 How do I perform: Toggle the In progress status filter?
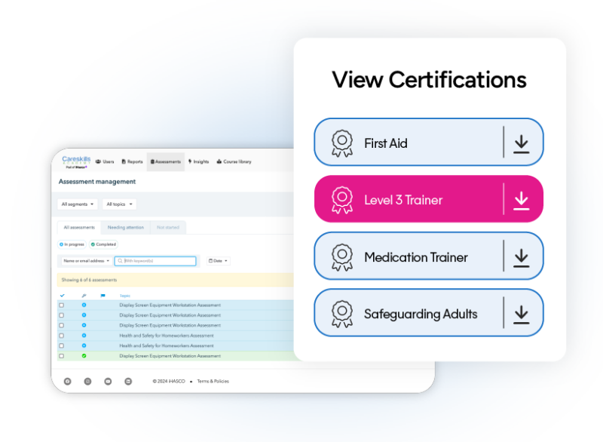(x=72, y=244)
